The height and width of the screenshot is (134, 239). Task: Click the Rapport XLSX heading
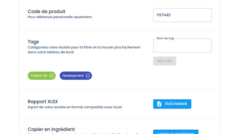pos(43,101)
